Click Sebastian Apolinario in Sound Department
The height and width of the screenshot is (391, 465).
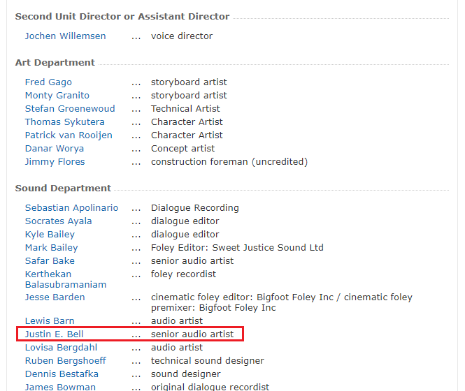click(x=71, y=207)
